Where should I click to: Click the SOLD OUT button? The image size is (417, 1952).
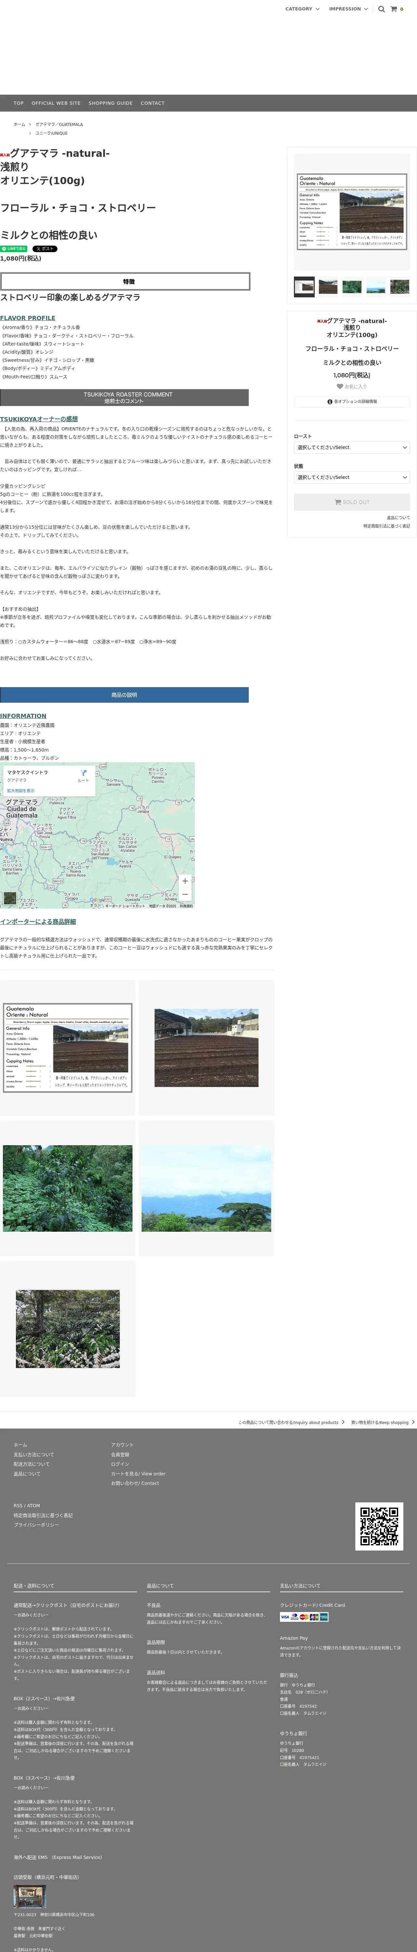point(352,502)
